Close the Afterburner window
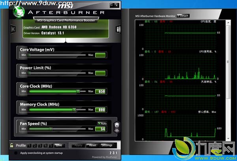This screenshot has height=161, width=237. pos(117,5)
